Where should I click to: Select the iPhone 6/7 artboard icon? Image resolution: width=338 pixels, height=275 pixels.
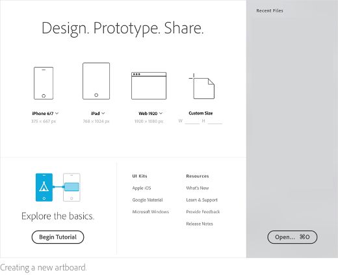coord(44,83)
